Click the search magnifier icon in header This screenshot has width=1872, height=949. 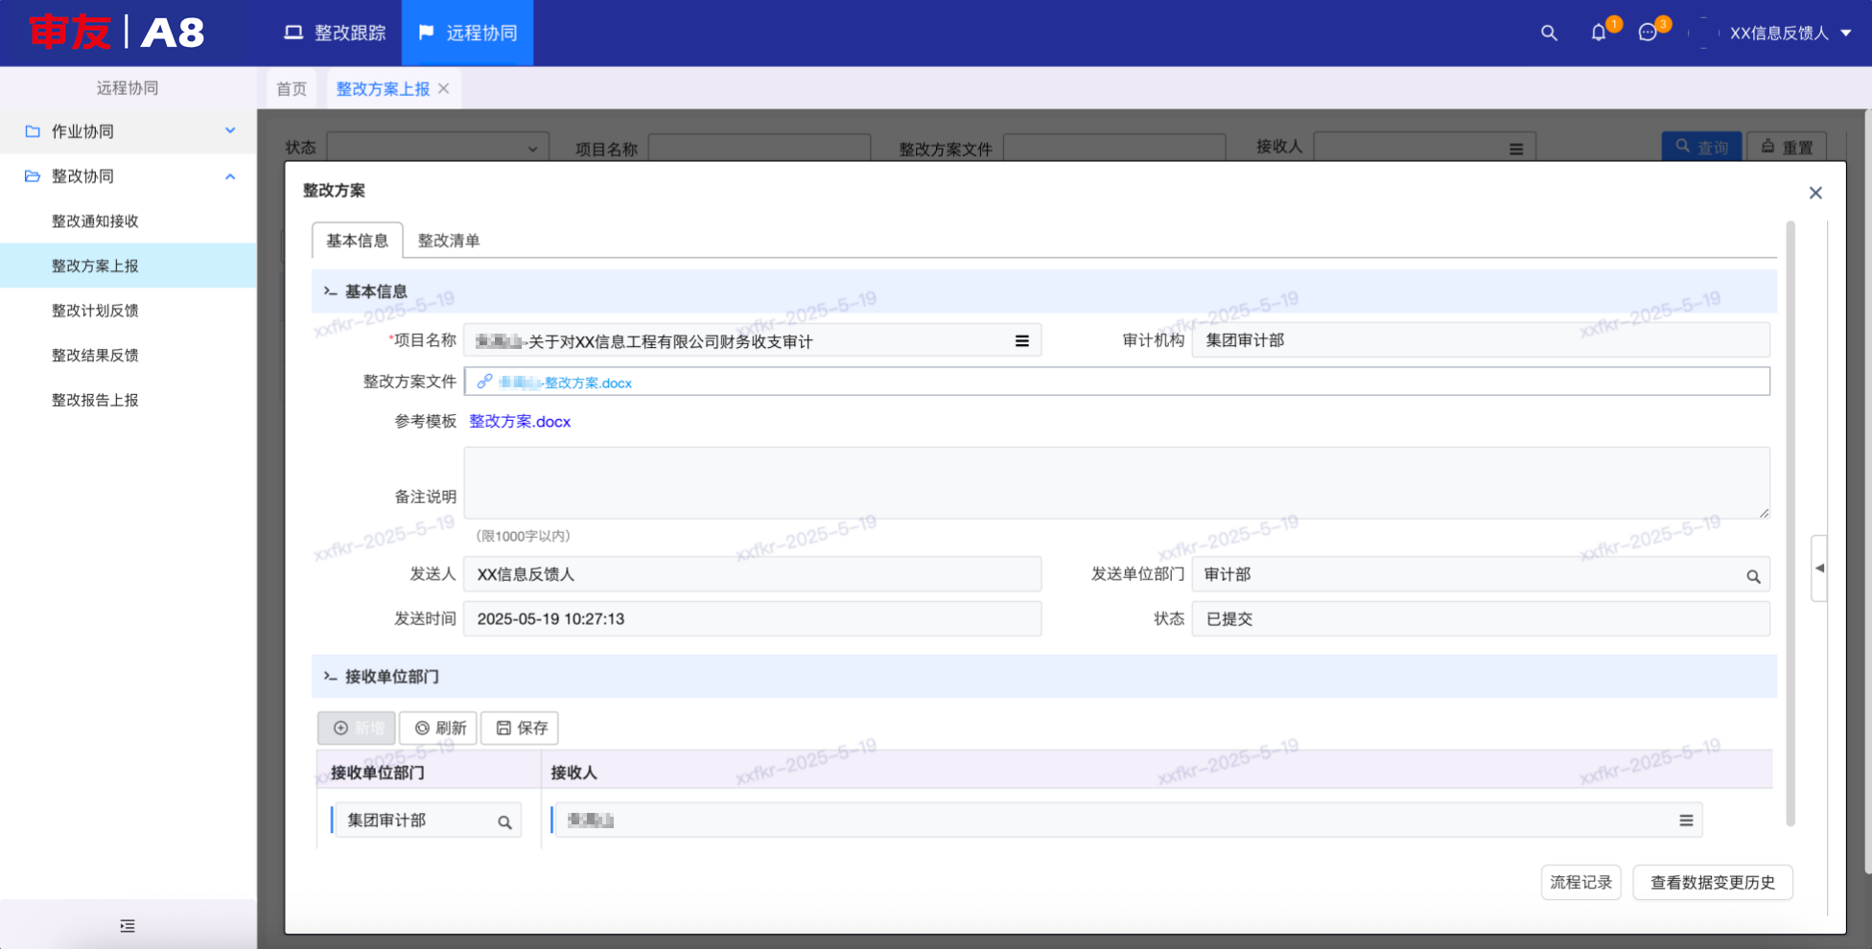coord(1549,34)
